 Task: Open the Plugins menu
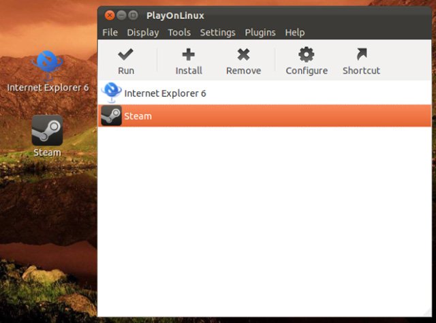click(260, 33)
